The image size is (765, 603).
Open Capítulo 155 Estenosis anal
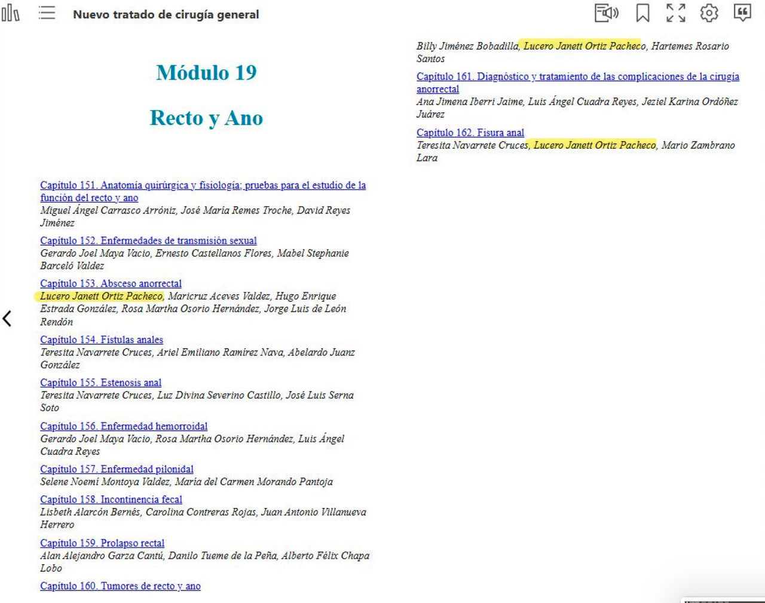coord(100,382)
